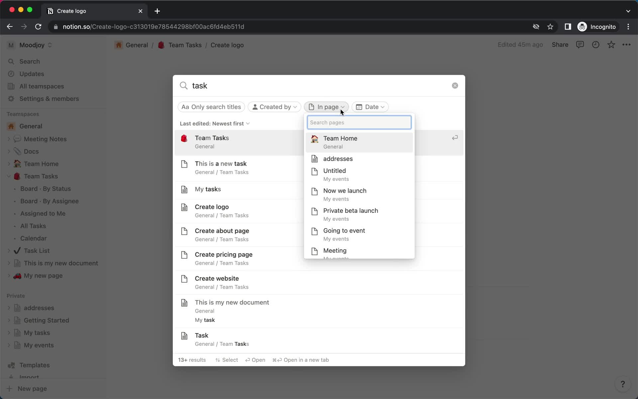Select Team Home in page list
The width and height of the screenshot is (638, 399).
[x=359, y=142]
